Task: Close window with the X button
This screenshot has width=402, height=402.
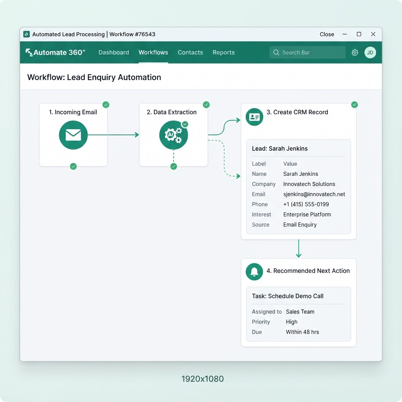Action: click(373, 34)
